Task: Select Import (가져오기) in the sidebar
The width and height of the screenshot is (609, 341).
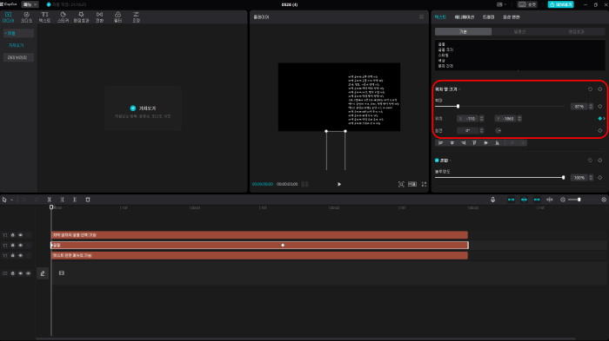Action: (x=16, y=45)
